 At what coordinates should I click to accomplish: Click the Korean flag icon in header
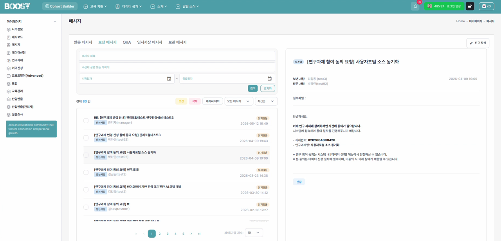484,6
